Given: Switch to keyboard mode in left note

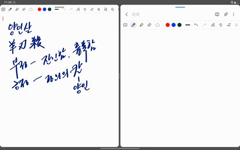Looking at the screenshot, I should (3, 9).
